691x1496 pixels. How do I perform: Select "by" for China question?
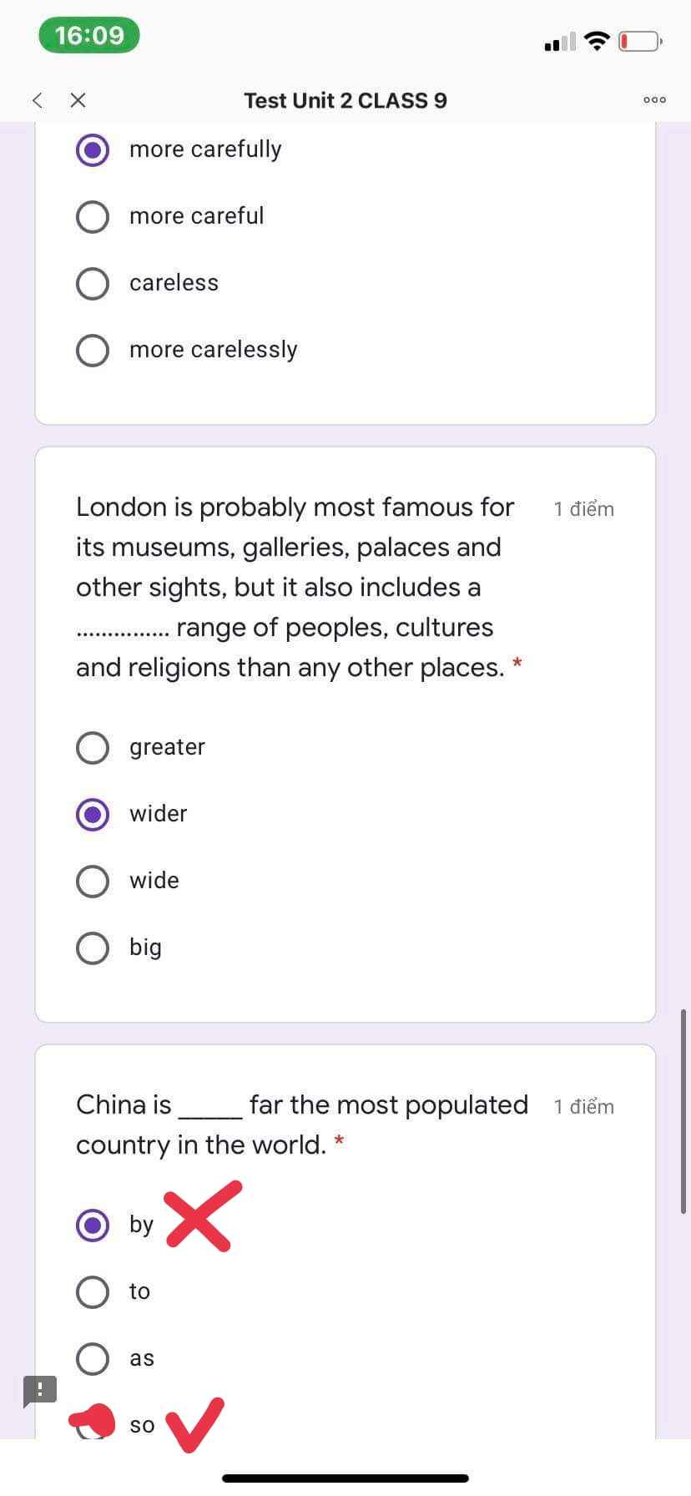pos(93,1225)
